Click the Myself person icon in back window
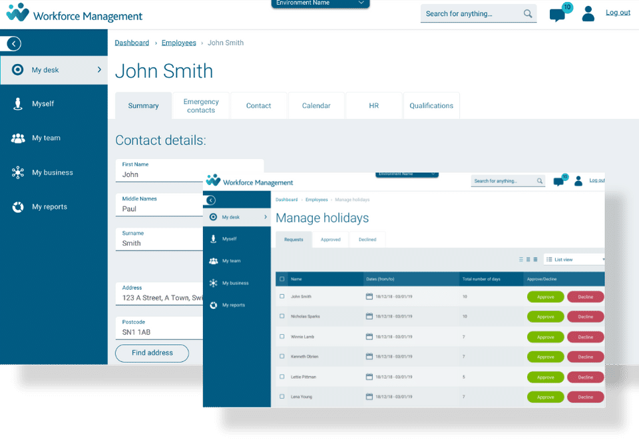 (x=17, y=104)
